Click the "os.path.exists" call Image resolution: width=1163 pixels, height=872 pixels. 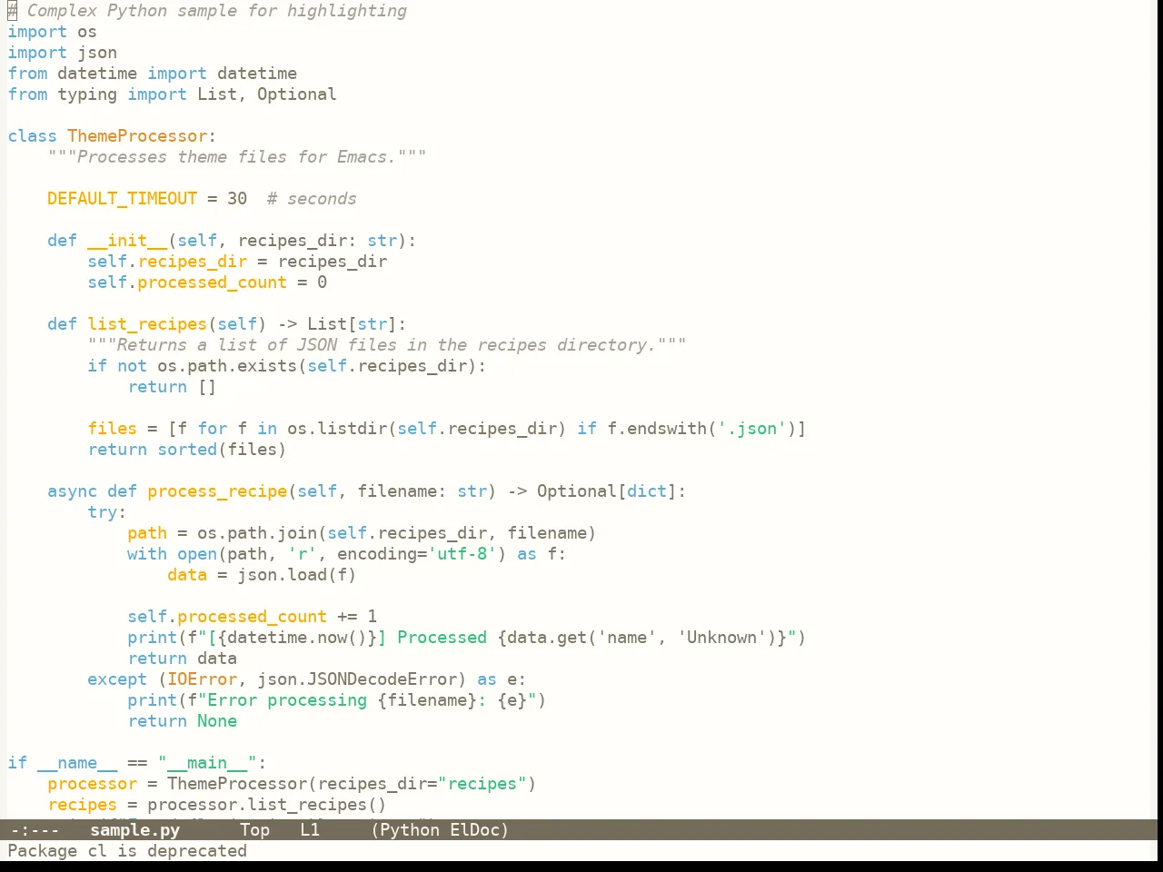(227, 366)
